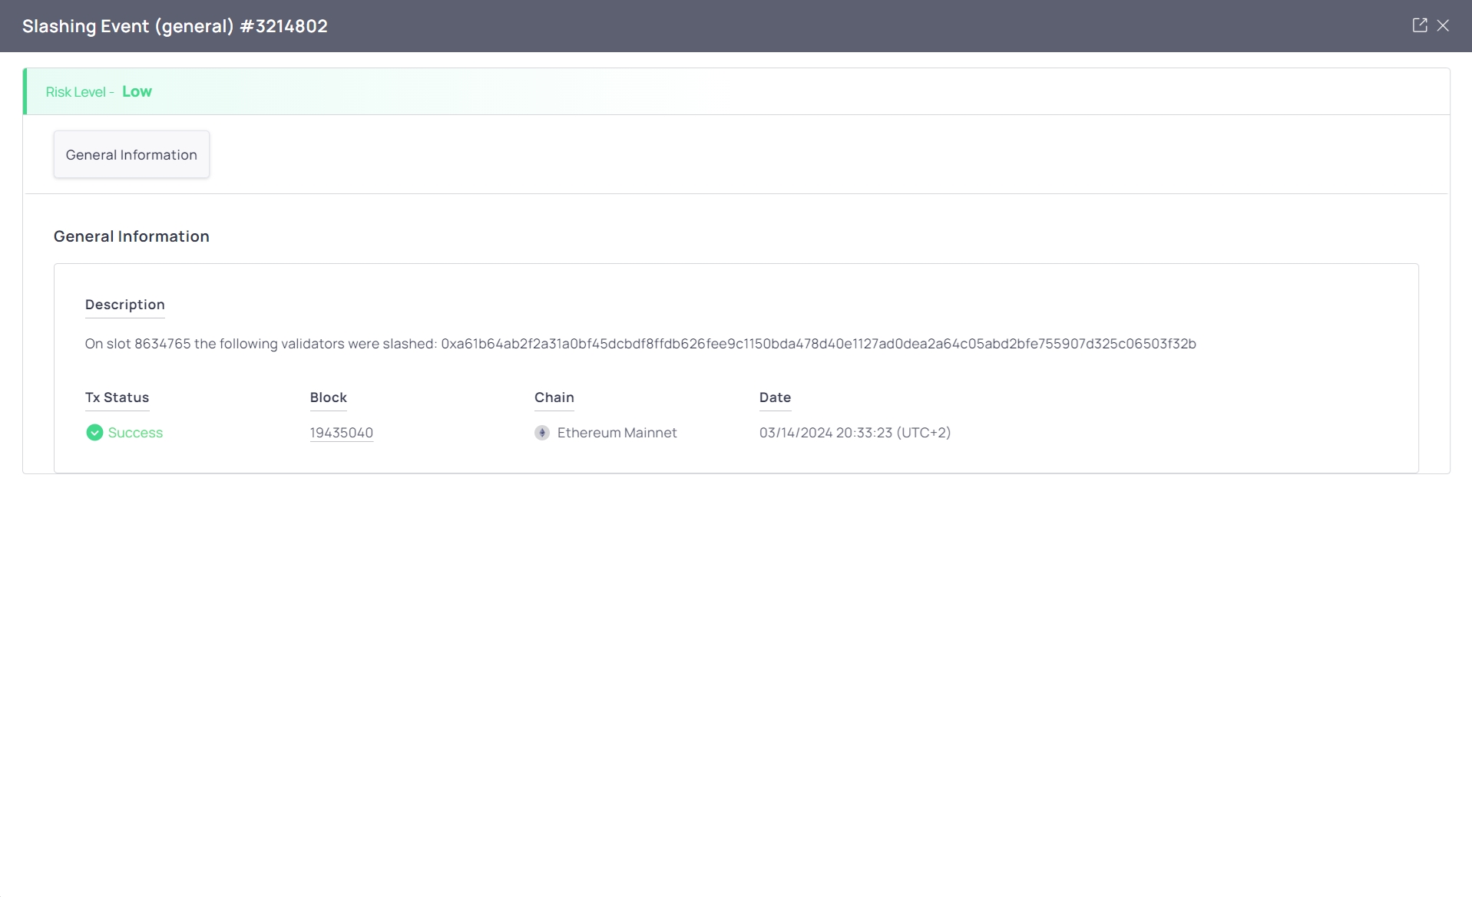
Task: Open block 19435040 link
Action: click(x=341, y=433)
